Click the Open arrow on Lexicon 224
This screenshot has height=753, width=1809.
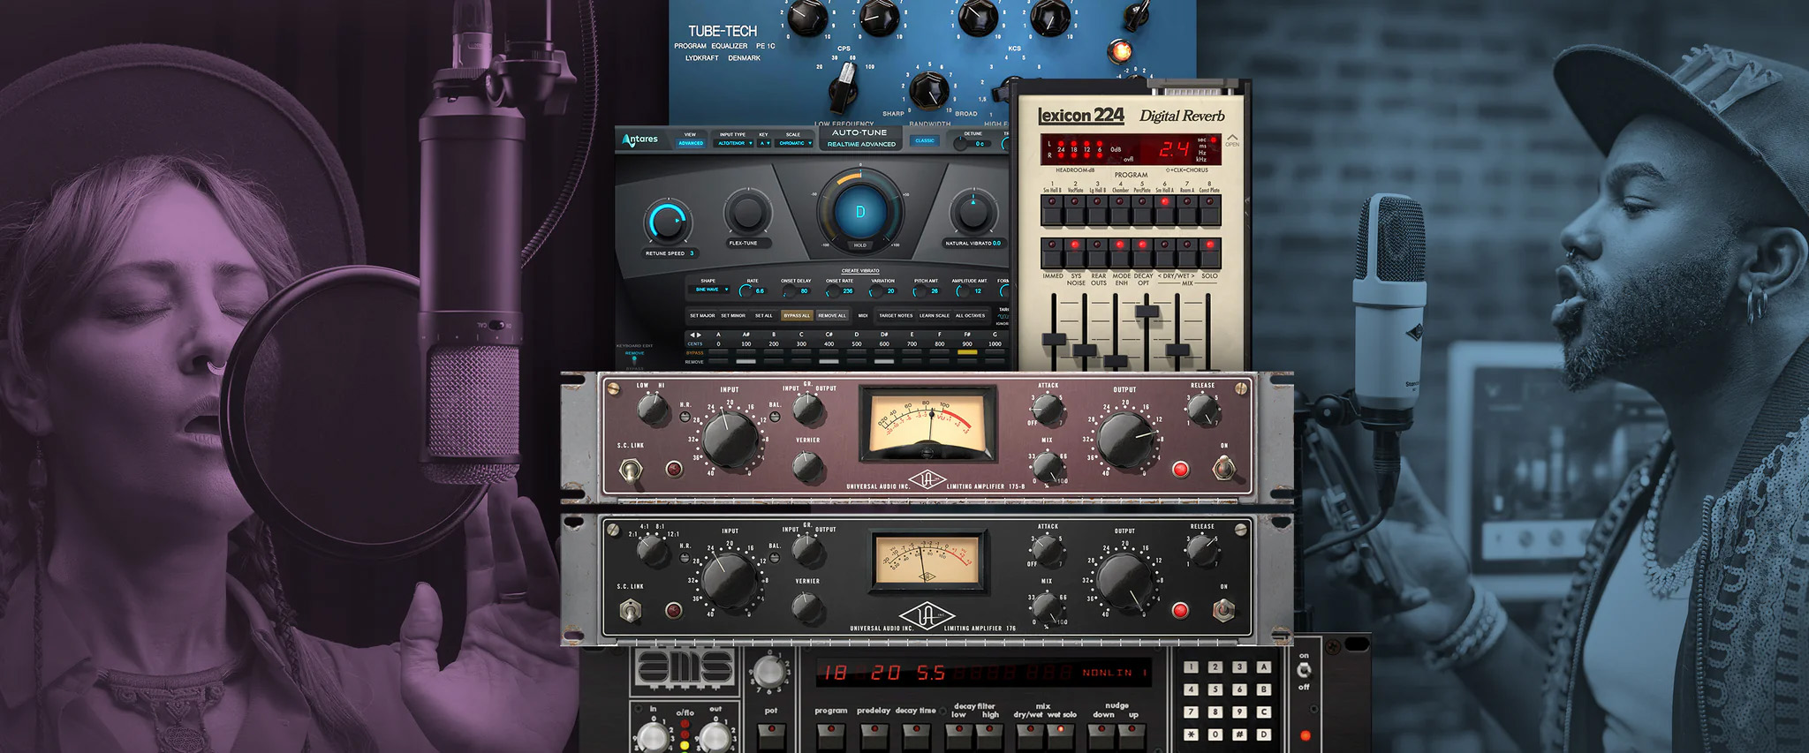1232,139
